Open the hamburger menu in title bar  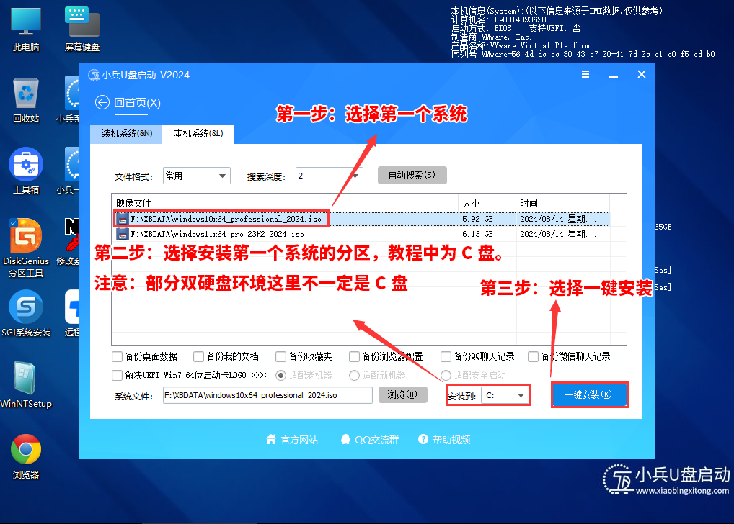[x=585, y=74]
